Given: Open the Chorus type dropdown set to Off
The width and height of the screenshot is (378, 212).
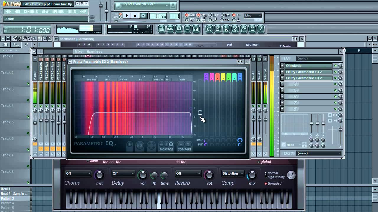Looking at the screenshot, I should click(x=78, y=173).
